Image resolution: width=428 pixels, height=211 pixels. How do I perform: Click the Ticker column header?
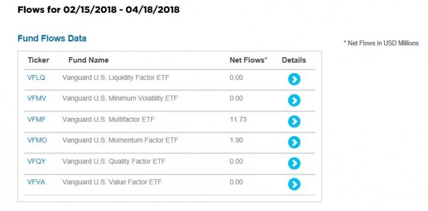pos(38,60)
